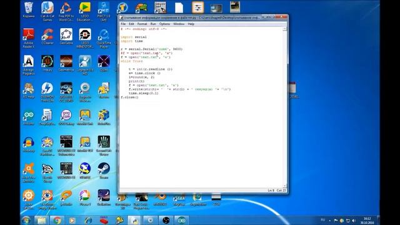
Task: Select the Cat-A-Cat Games desktop icon
Action: pyautogui.click(x=47, y=11)
